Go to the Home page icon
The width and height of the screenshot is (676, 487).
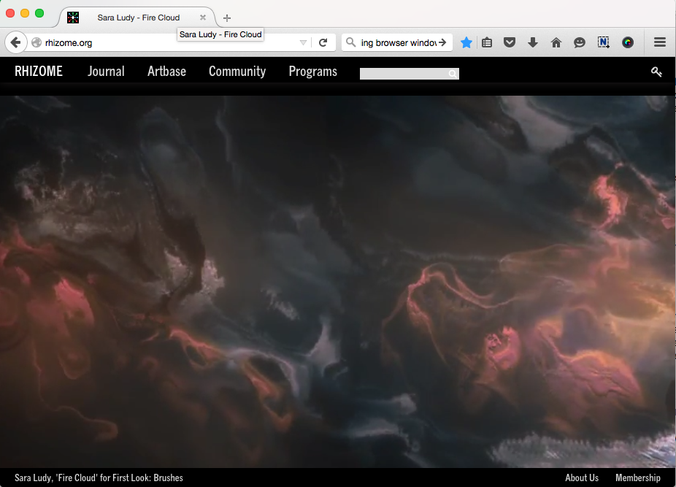point(556,42)
